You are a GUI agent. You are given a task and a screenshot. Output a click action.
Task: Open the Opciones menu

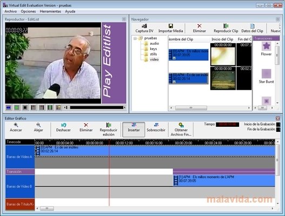tap(28, 11)
